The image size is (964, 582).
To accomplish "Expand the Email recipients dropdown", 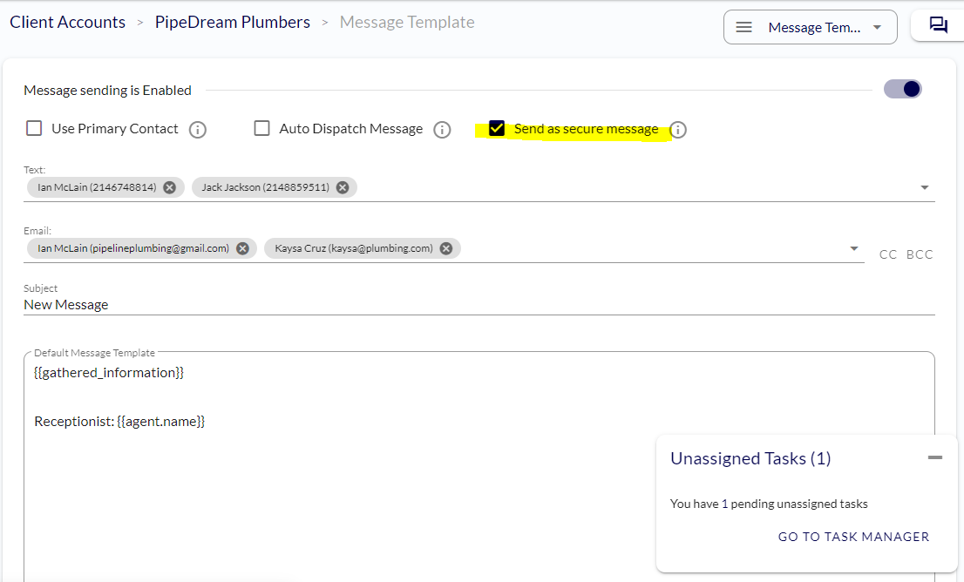I will pyautogui.click(x=854, y=247).
